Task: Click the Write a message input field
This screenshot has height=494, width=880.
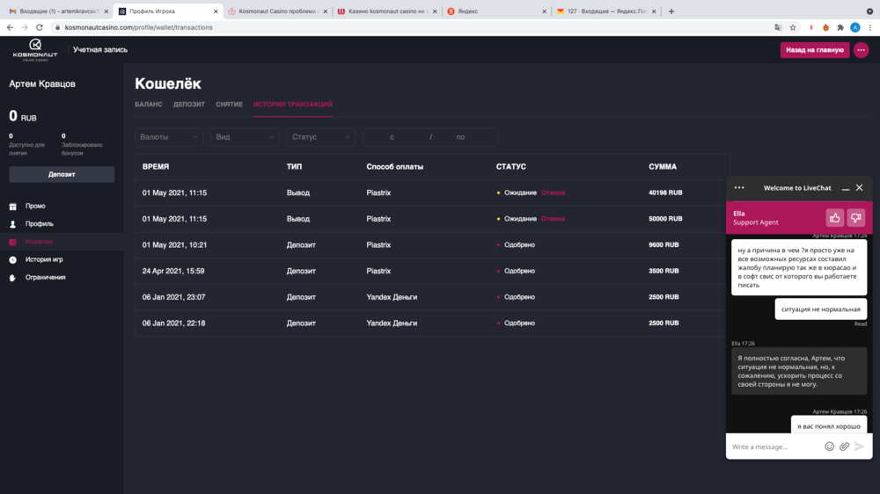Action: [774, 447]
